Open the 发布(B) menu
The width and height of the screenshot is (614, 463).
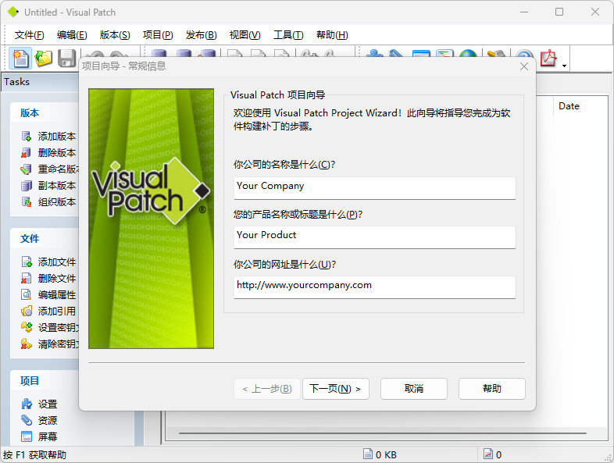[201, 35]
